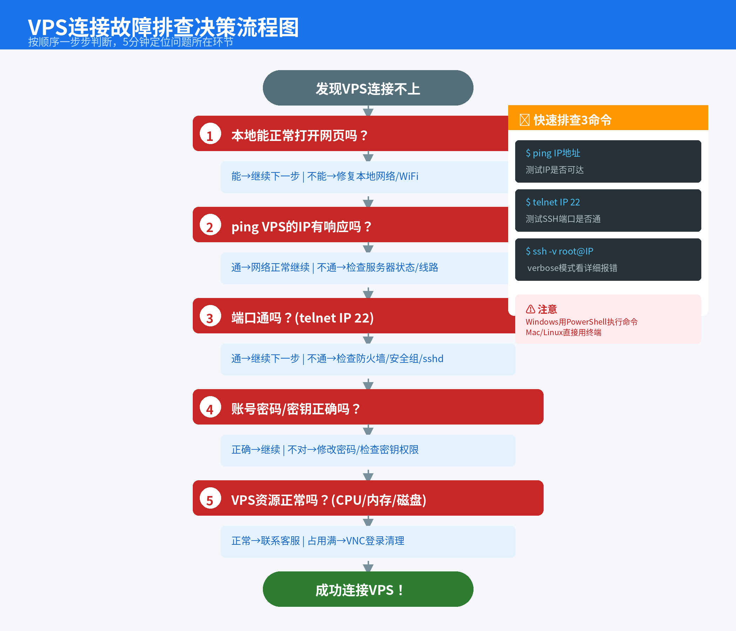Click the answer 正常→联系客服 | 占用满→VNC登录清理
The image size is (736, 631).
(318, 541)
